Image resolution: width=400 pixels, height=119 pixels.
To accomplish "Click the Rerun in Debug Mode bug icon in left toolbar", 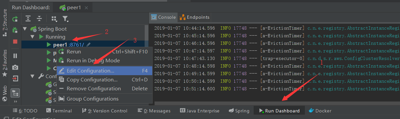I will point(15,30).
